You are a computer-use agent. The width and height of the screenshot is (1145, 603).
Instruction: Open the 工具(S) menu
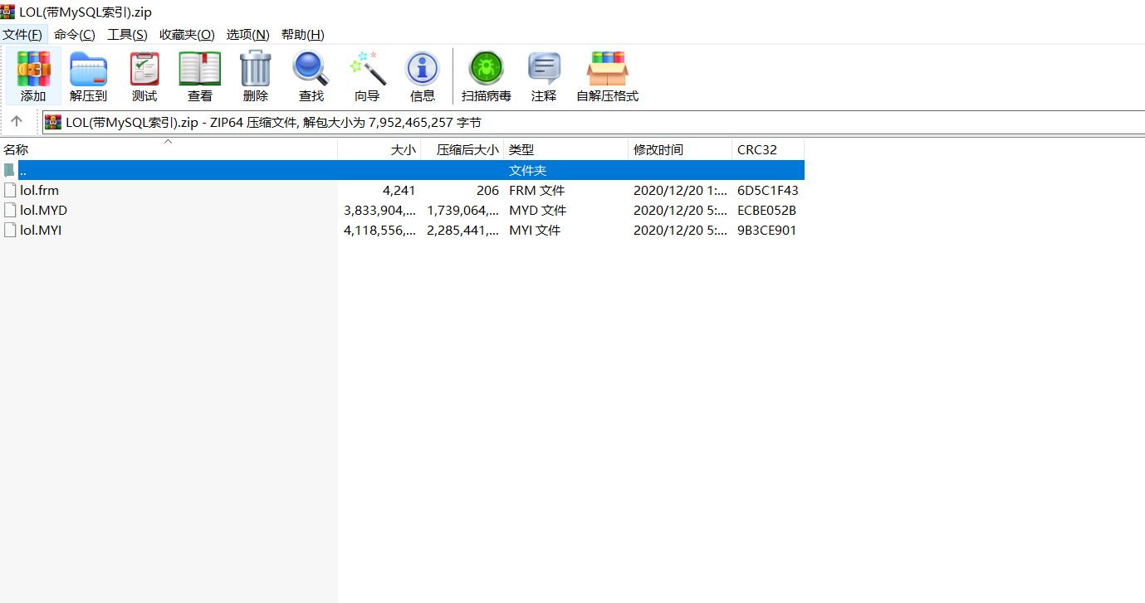coord(127,34)
